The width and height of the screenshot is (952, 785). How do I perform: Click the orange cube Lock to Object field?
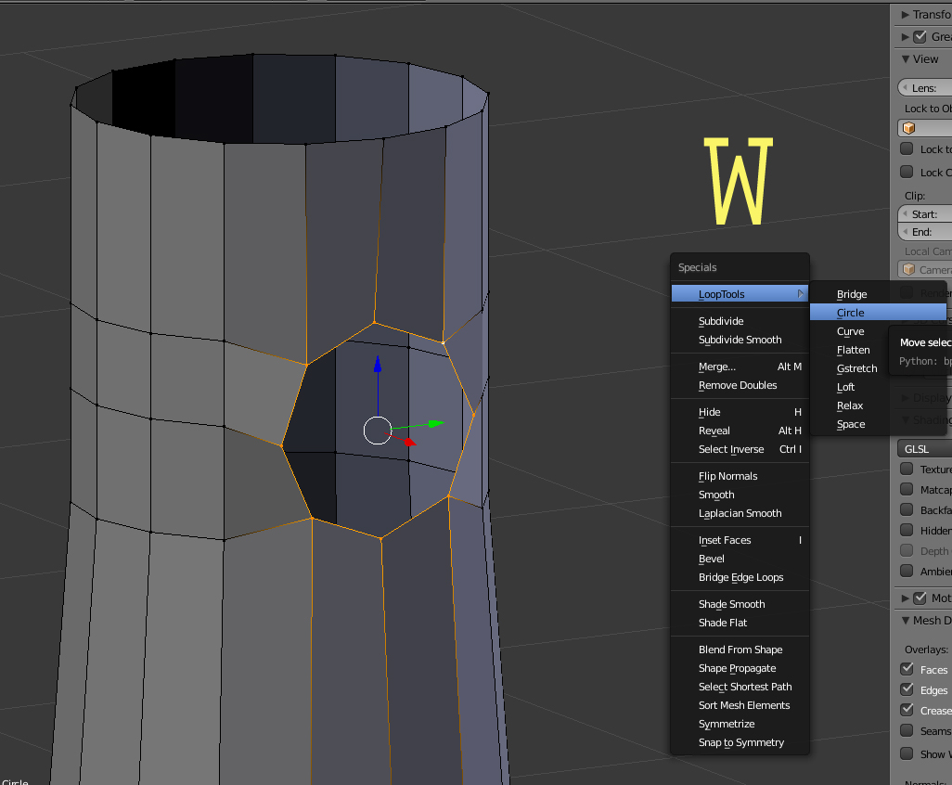(924, 129)
